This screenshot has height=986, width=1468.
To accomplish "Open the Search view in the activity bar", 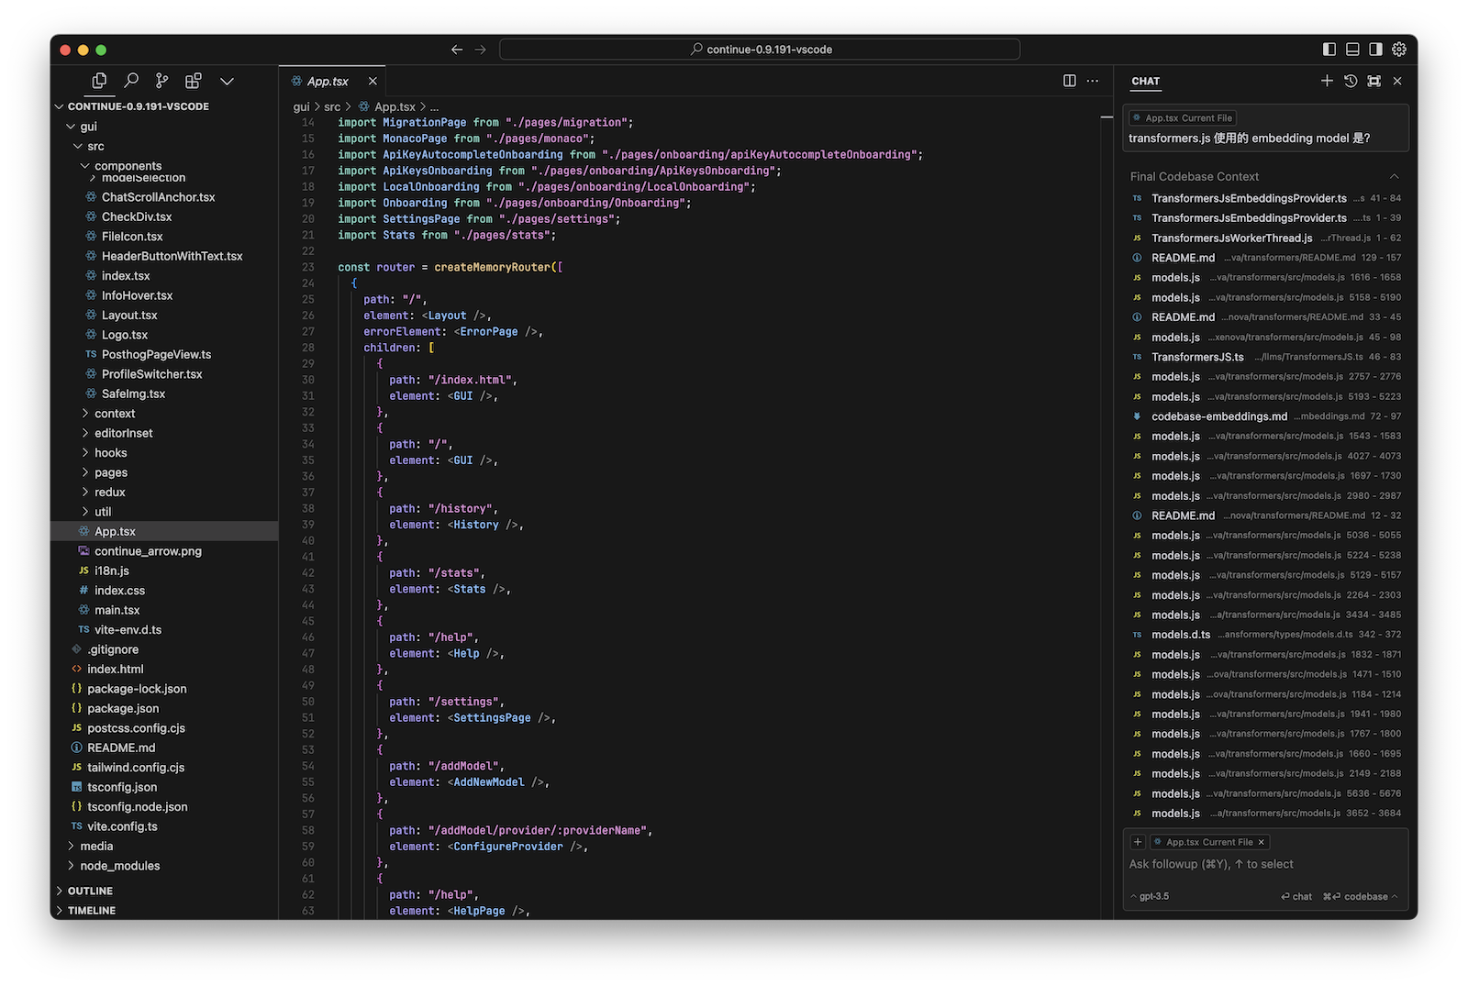I will 131,81.
